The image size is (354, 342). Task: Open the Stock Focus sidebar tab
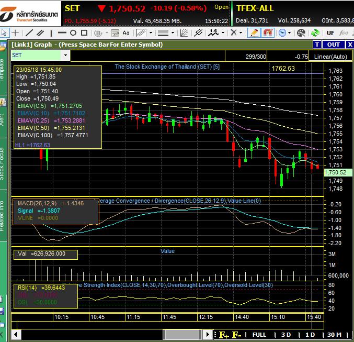tap(3, 164)
